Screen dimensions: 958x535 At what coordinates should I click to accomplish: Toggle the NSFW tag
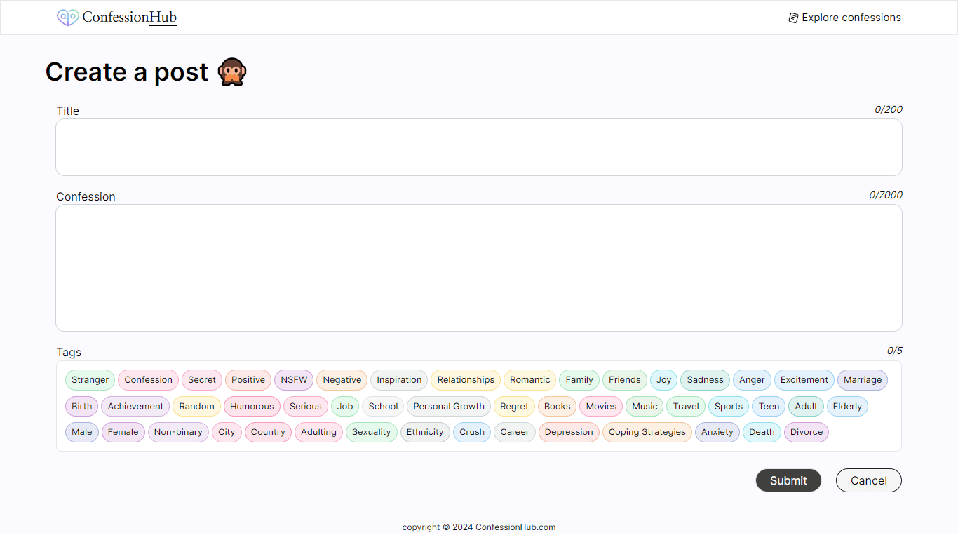tap(294, 379)
